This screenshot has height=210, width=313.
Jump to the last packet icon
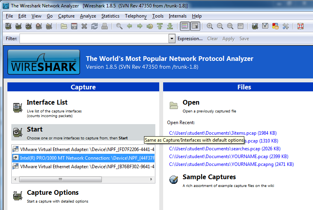point(170,26)
